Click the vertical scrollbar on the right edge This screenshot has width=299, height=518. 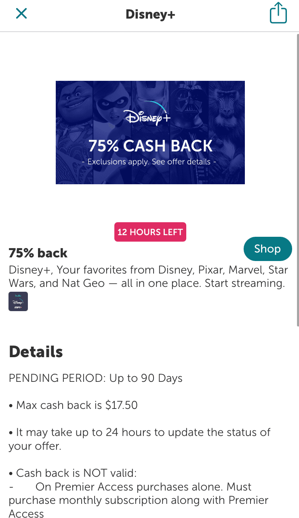point(297,180)
